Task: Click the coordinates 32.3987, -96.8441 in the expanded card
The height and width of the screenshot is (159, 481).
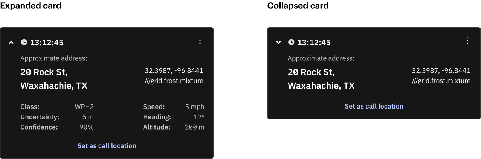Action: (174, 70)
